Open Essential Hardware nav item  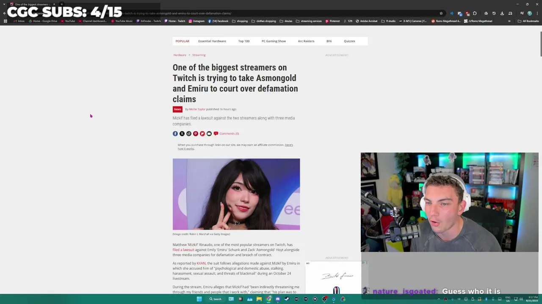(x=212, y=41)
